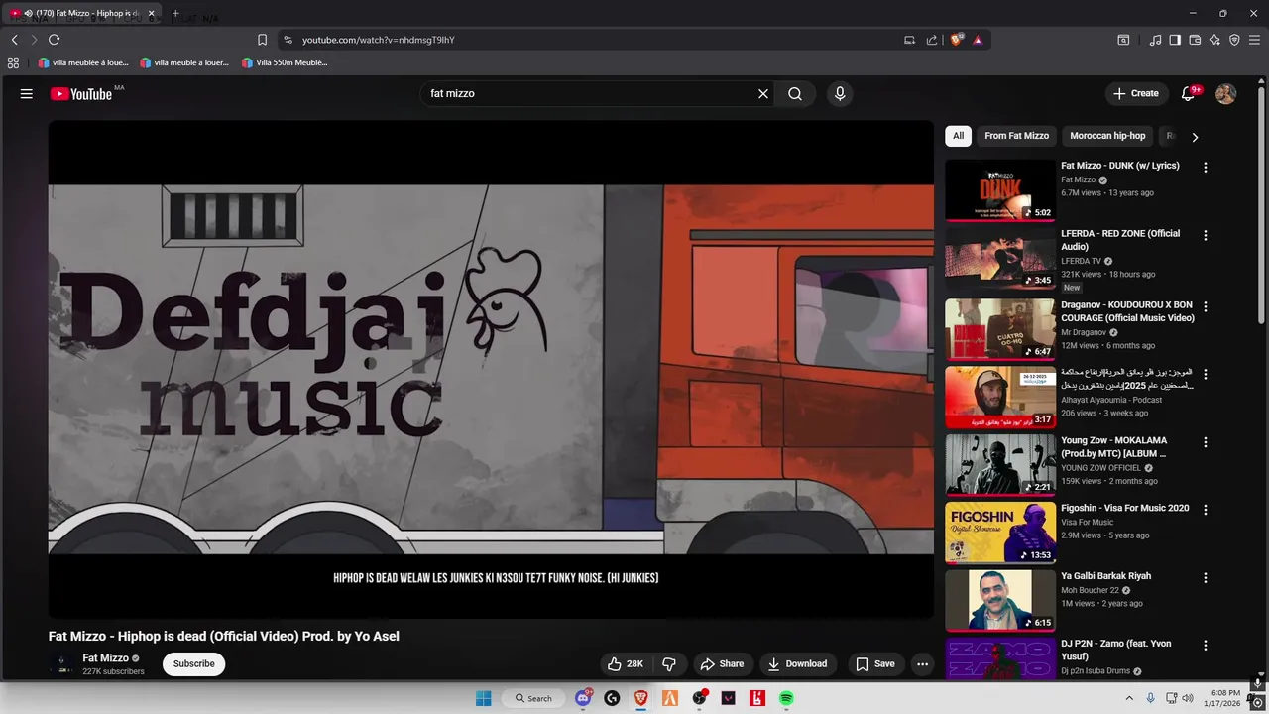The height and width of the screenshot is (714, 1269).
Task: Open Young Zow - MOKALAMA video title
Action: (1113, 447)
